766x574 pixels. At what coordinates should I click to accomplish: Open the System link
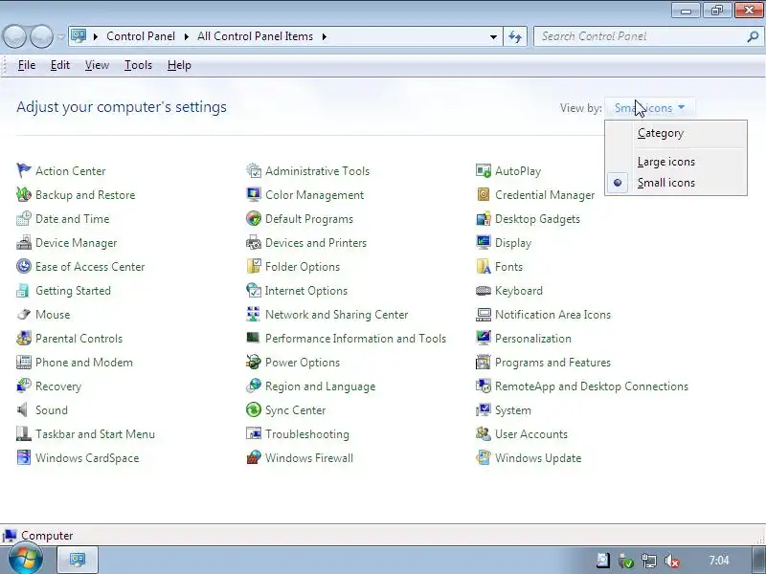513,410
